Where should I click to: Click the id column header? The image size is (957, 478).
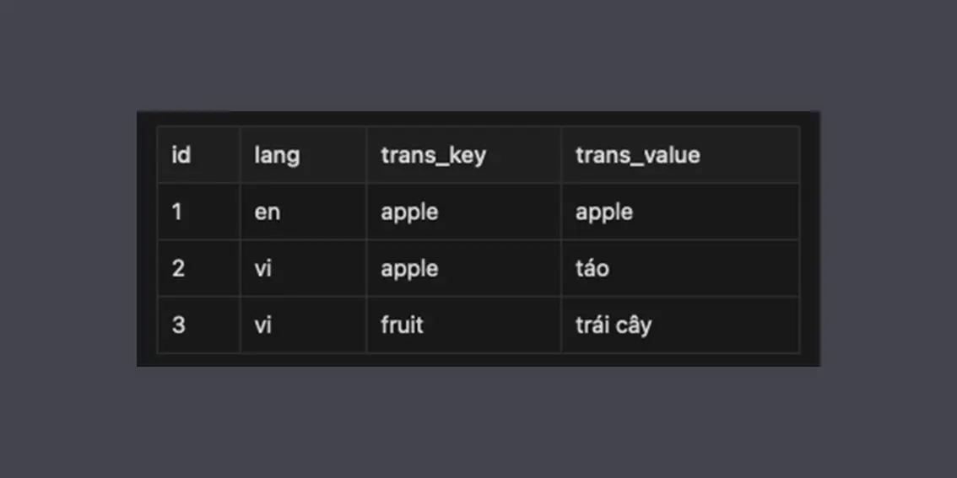pos(199,155)
